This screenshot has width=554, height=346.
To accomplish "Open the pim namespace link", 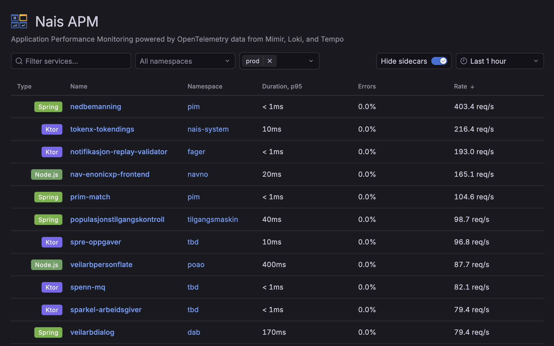I will point(193,107).
